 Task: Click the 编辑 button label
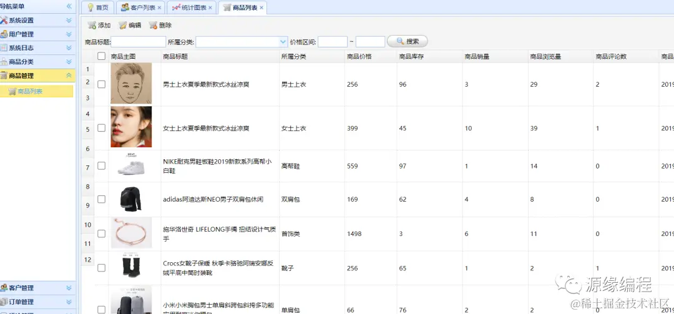click(135, 26)
